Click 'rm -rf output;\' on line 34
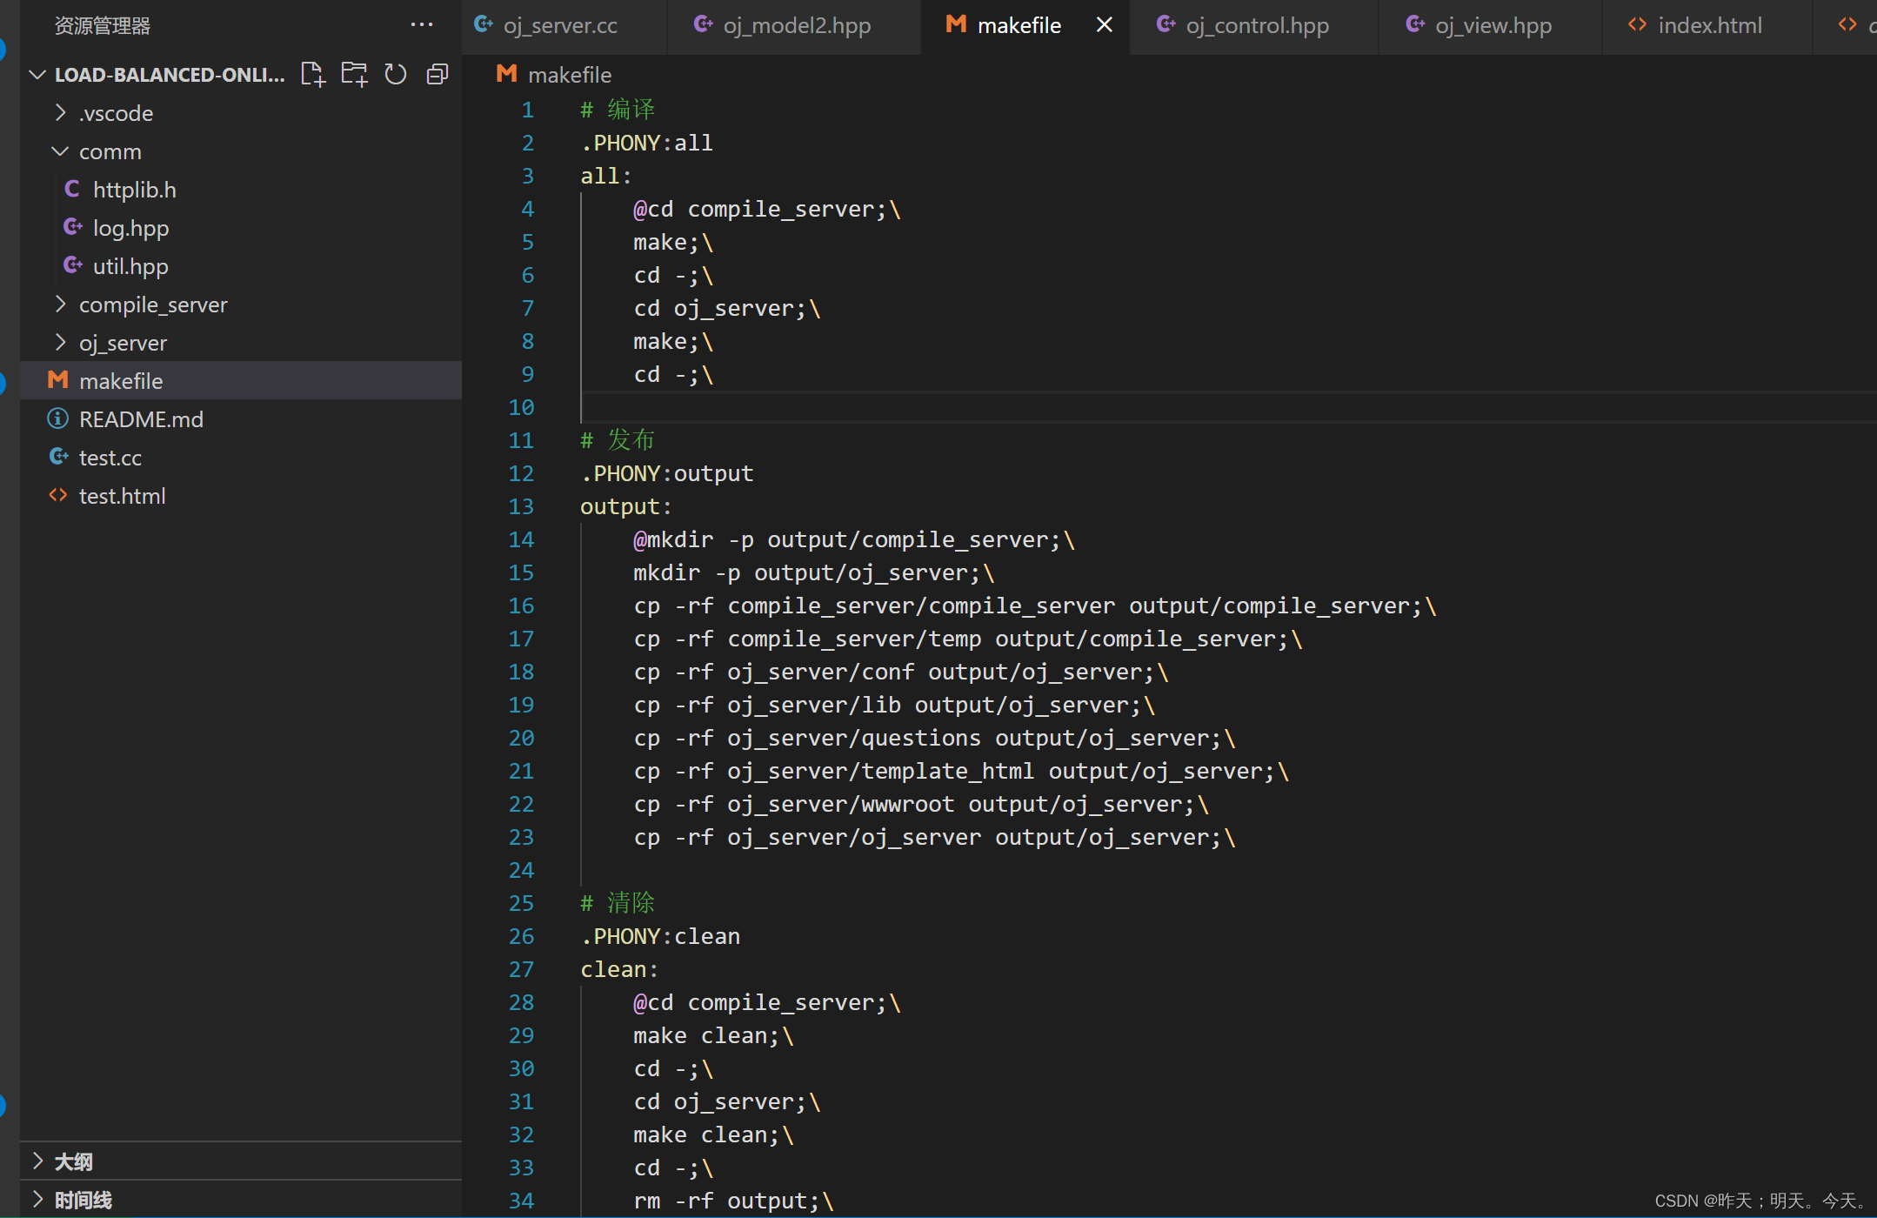This screenshot has width=1877, height=1218. (x=733, y=1201)
